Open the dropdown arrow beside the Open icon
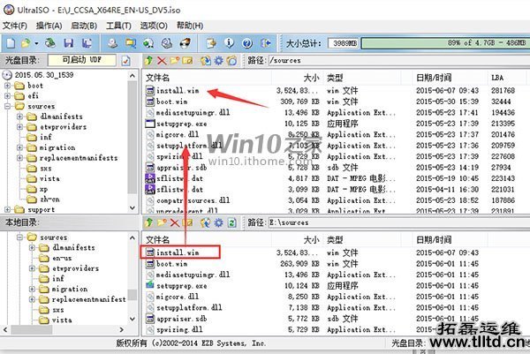 pos(36,43)
